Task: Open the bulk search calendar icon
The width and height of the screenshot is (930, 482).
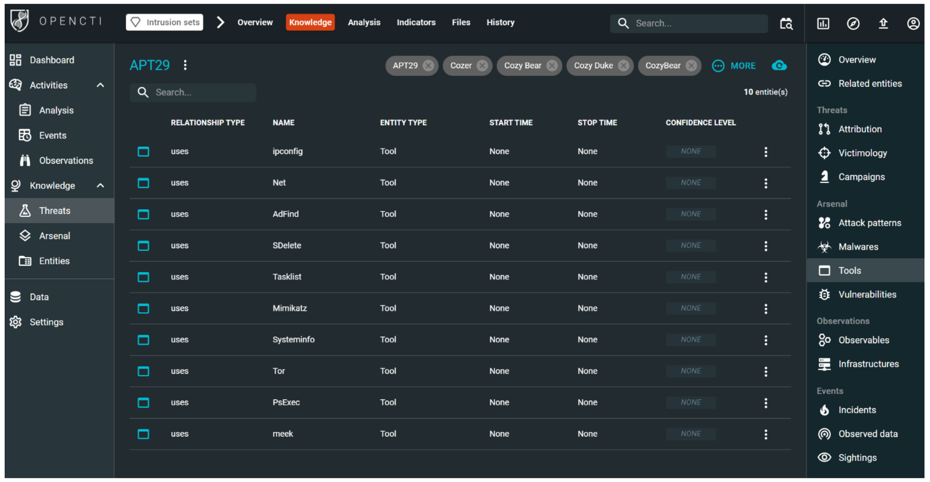Action: coord(786,23)
